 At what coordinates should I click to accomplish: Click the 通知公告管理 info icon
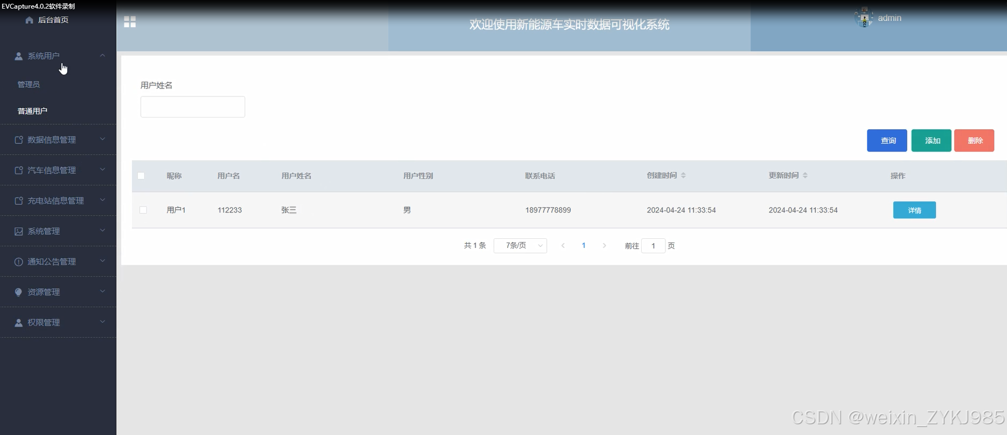(18, 261)
